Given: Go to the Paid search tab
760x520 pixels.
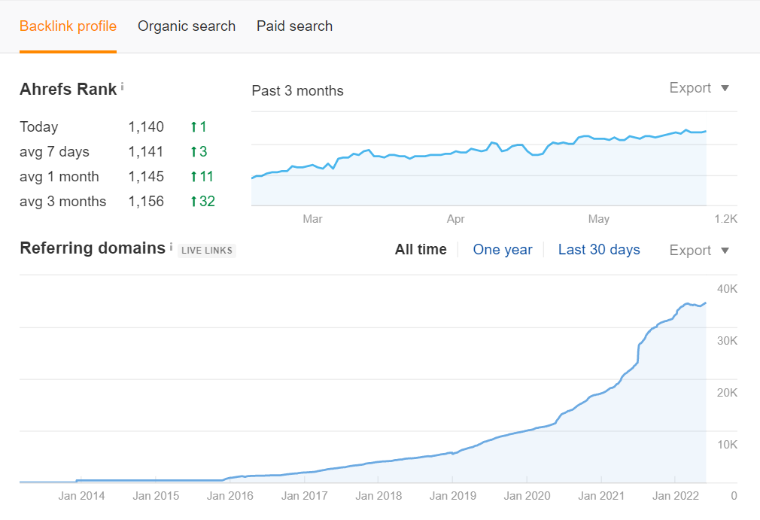Looking at the screenshot, I should (x=294, y=26).
